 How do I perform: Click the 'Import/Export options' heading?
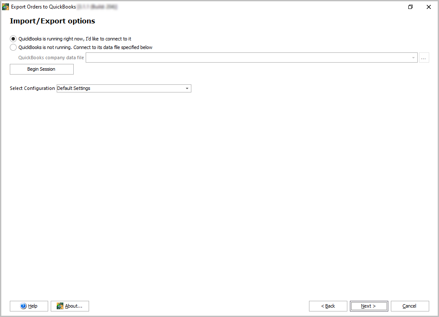[52, 21]
